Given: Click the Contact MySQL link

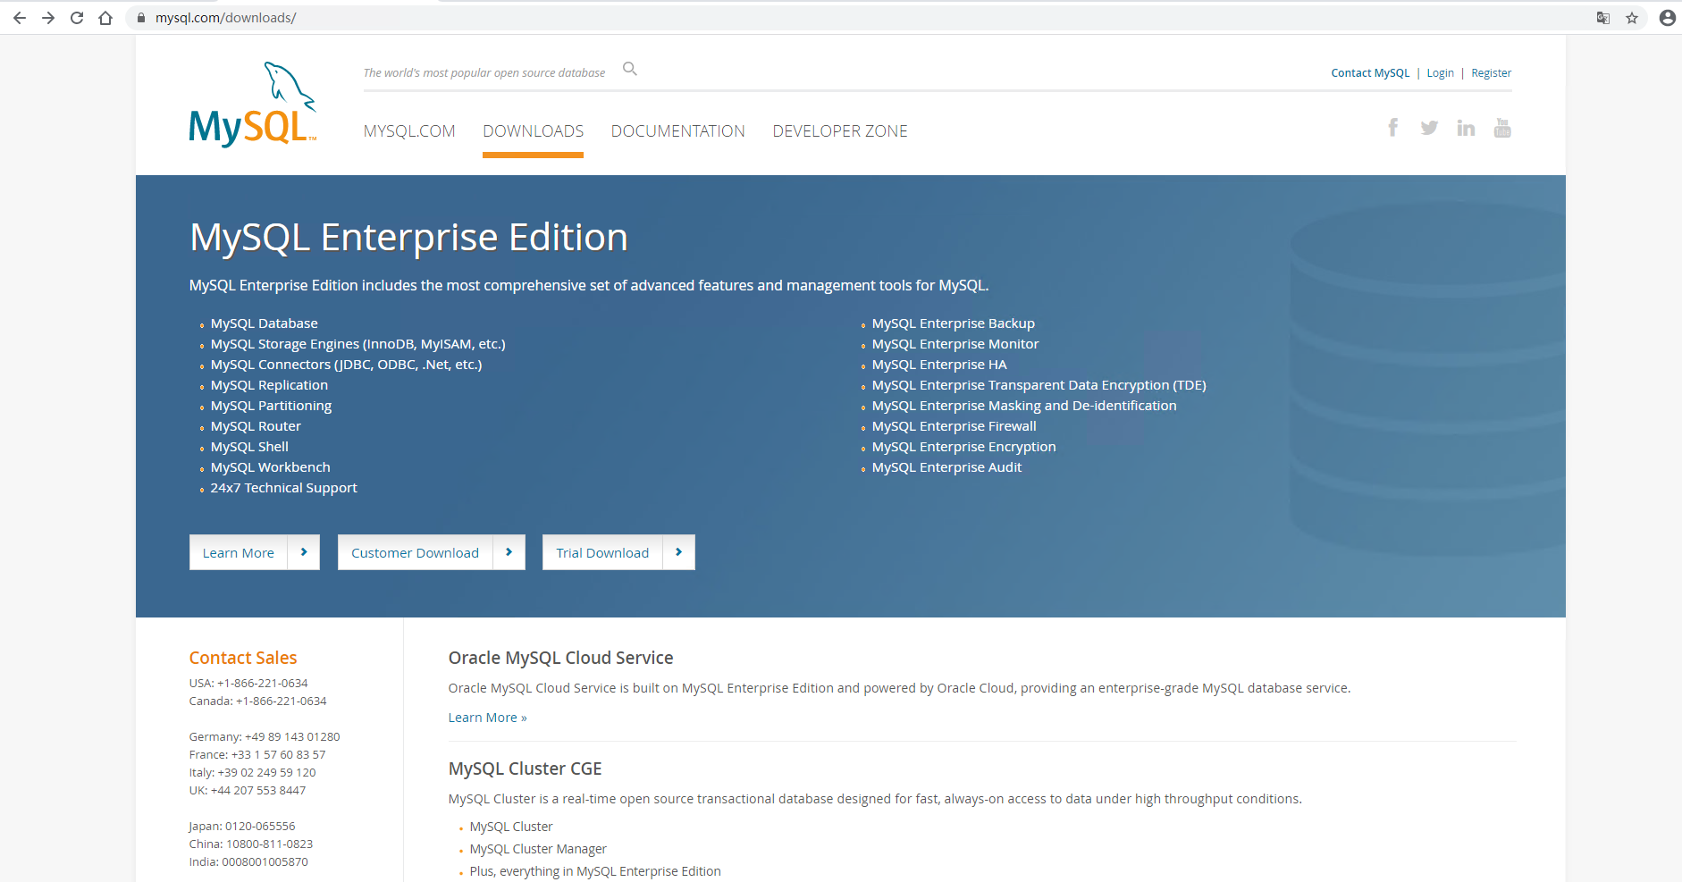Looking at the screenshot, I should (1370, 73).
